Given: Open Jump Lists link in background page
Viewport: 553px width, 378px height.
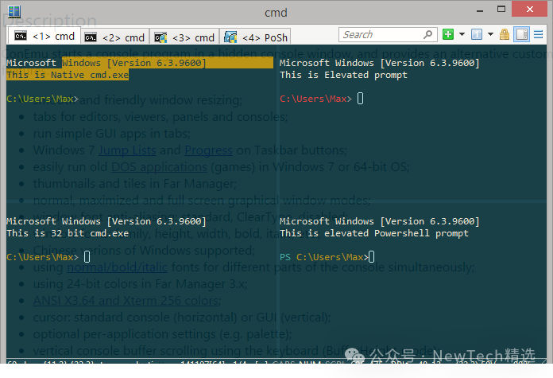Looking at the screenshot, I should tap(127, 150).
